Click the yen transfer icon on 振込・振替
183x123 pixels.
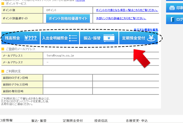pos(109,38)
